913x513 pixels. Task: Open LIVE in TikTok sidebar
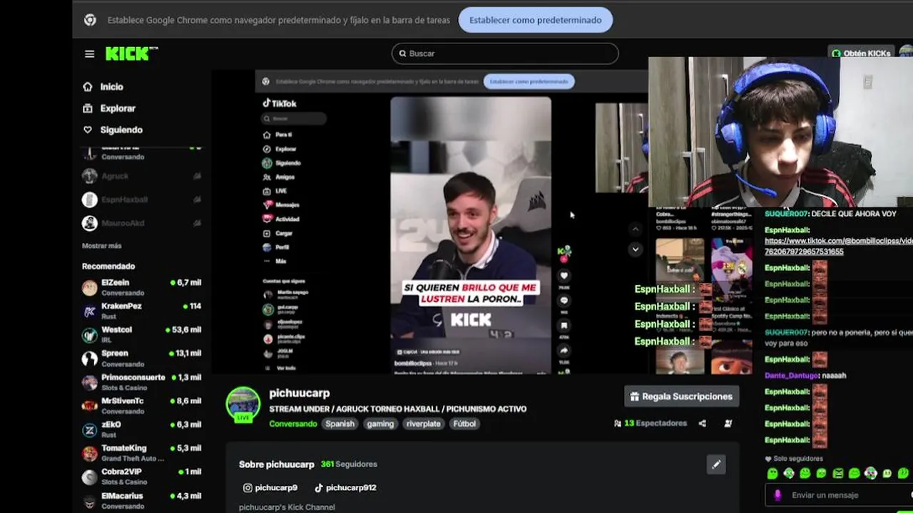coord(275,191)
